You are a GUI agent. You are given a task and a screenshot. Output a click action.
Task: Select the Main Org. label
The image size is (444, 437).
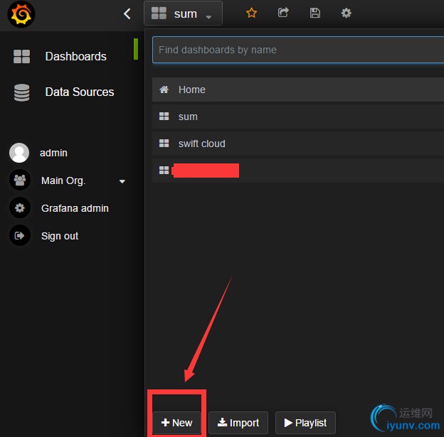63,180
